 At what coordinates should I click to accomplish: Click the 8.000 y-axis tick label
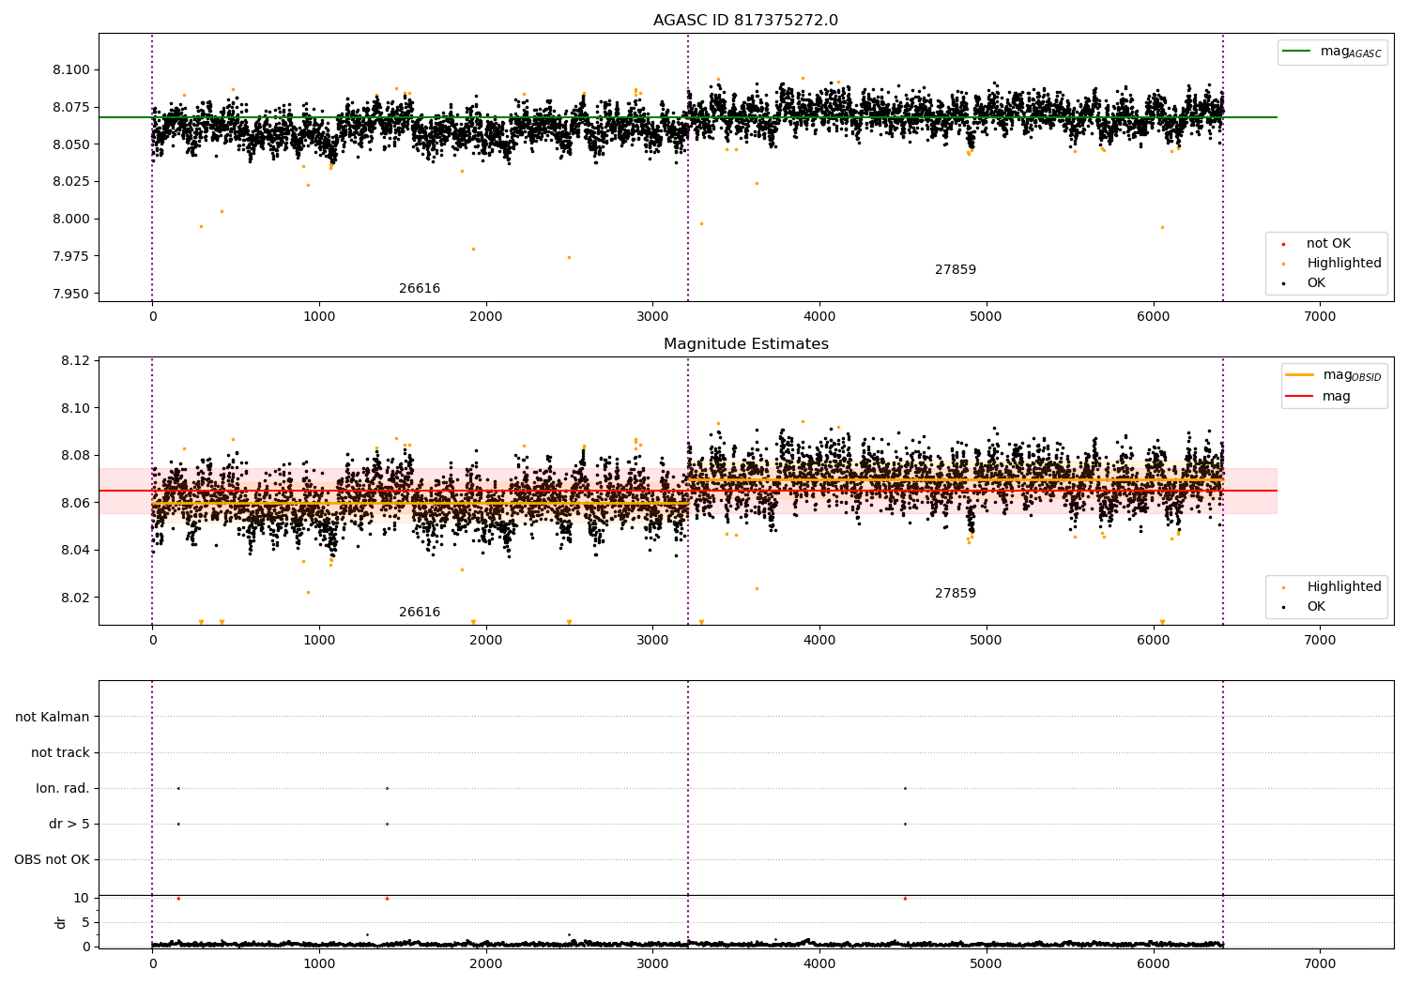coord(71,220)
